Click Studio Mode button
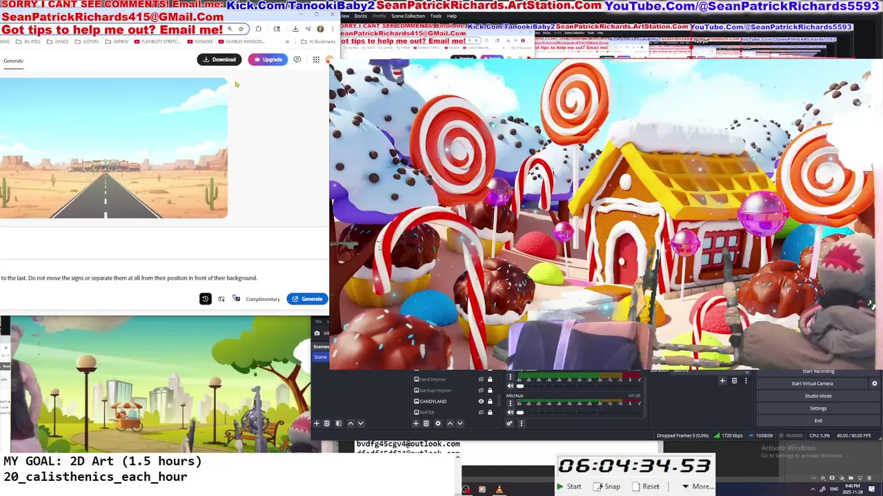The width and height of the screenshot is (883, 496). [x=818, y=395]
